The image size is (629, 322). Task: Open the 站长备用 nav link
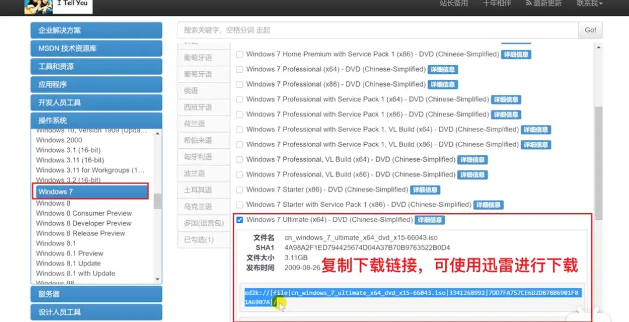coord(454,3)
